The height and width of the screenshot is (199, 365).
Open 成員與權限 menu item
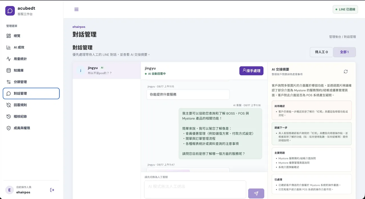point(31,128)
